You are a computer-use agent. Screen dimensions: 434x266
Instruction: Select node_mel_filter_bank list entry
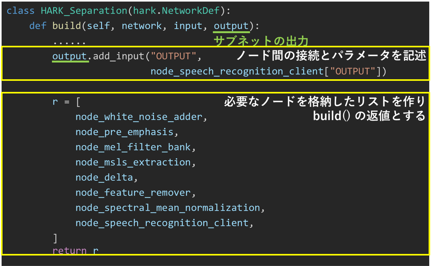click(x=133, y=147)
